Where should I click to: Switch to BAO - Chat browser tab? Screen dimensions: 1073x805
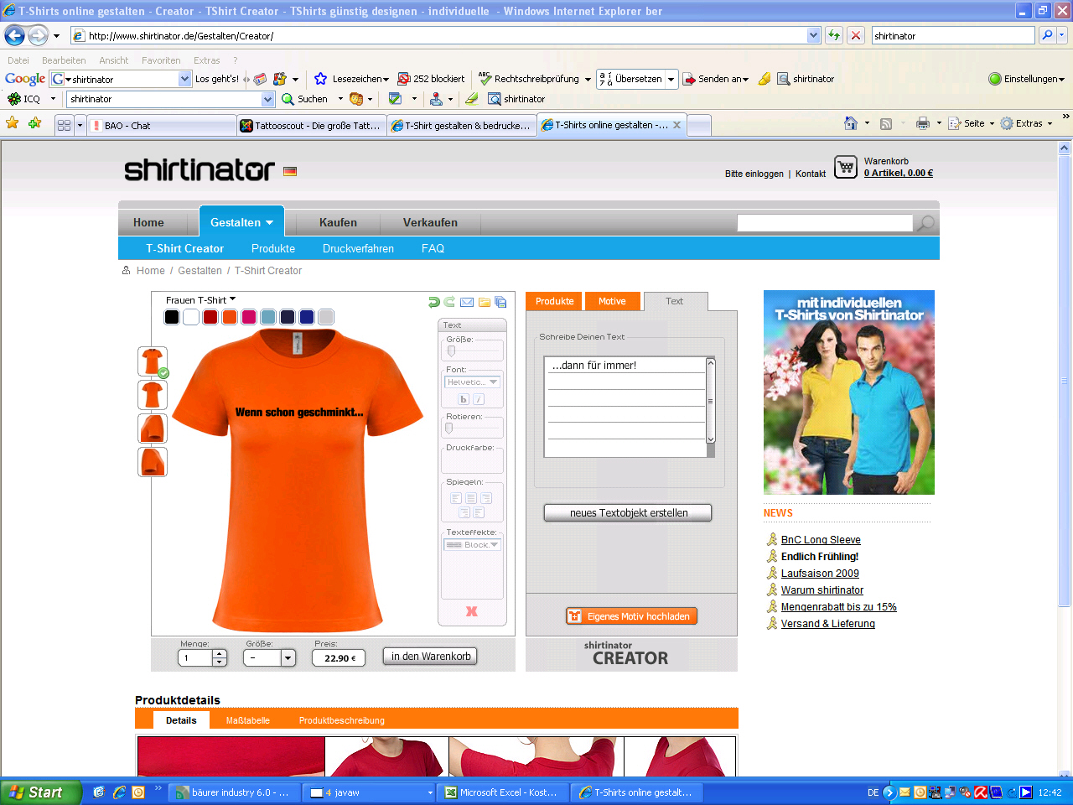pyautogui.click(x=163, y=125)
